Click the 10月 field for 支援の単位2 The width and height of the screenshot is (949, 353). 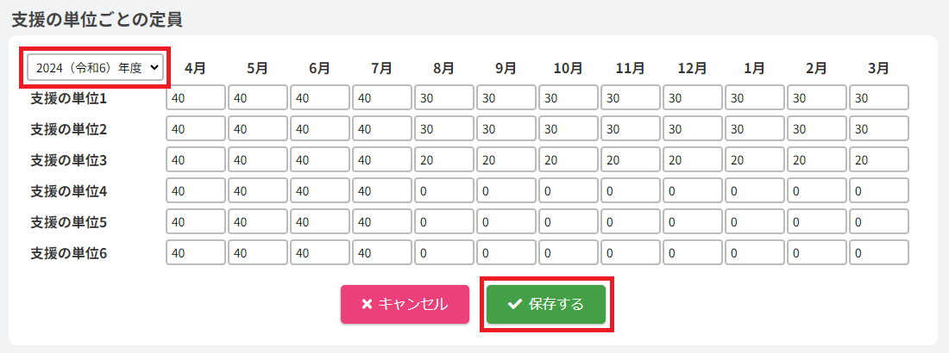pos(569,129)
